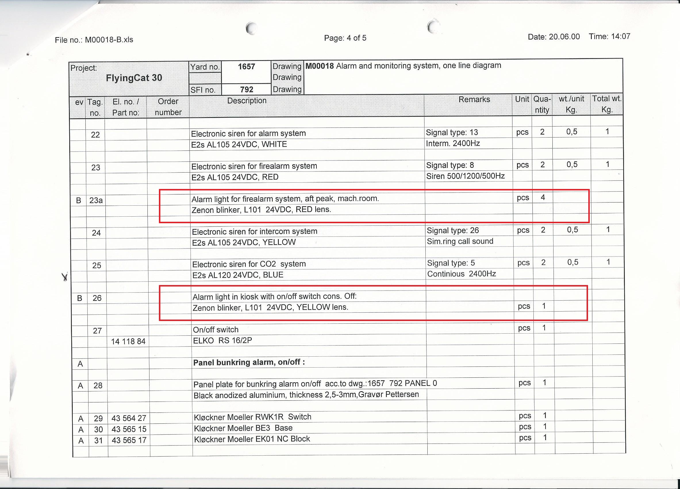This screenshot has height=489, width=680.
Task: Click 'Zenon blinker, L101 24VDC, RED lens' cell
Action: tap(261, 209)
